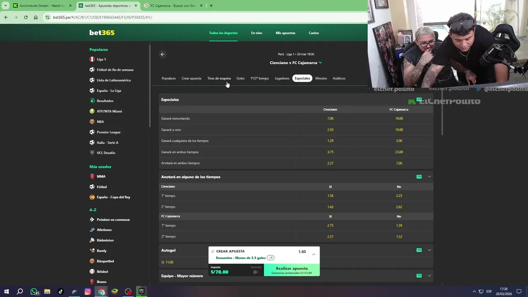The height and width of the screenshot is (297, 528).
Task: Click Realizar apuesta button
Action: pyautogui.click(x=292, y=270)
